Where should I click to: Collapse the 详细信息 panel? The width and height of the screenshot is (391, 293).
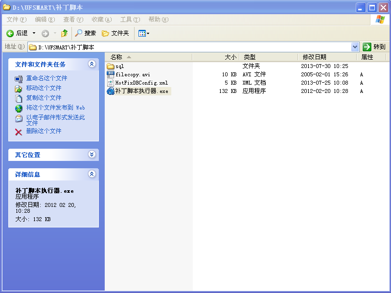click(92, 174)
